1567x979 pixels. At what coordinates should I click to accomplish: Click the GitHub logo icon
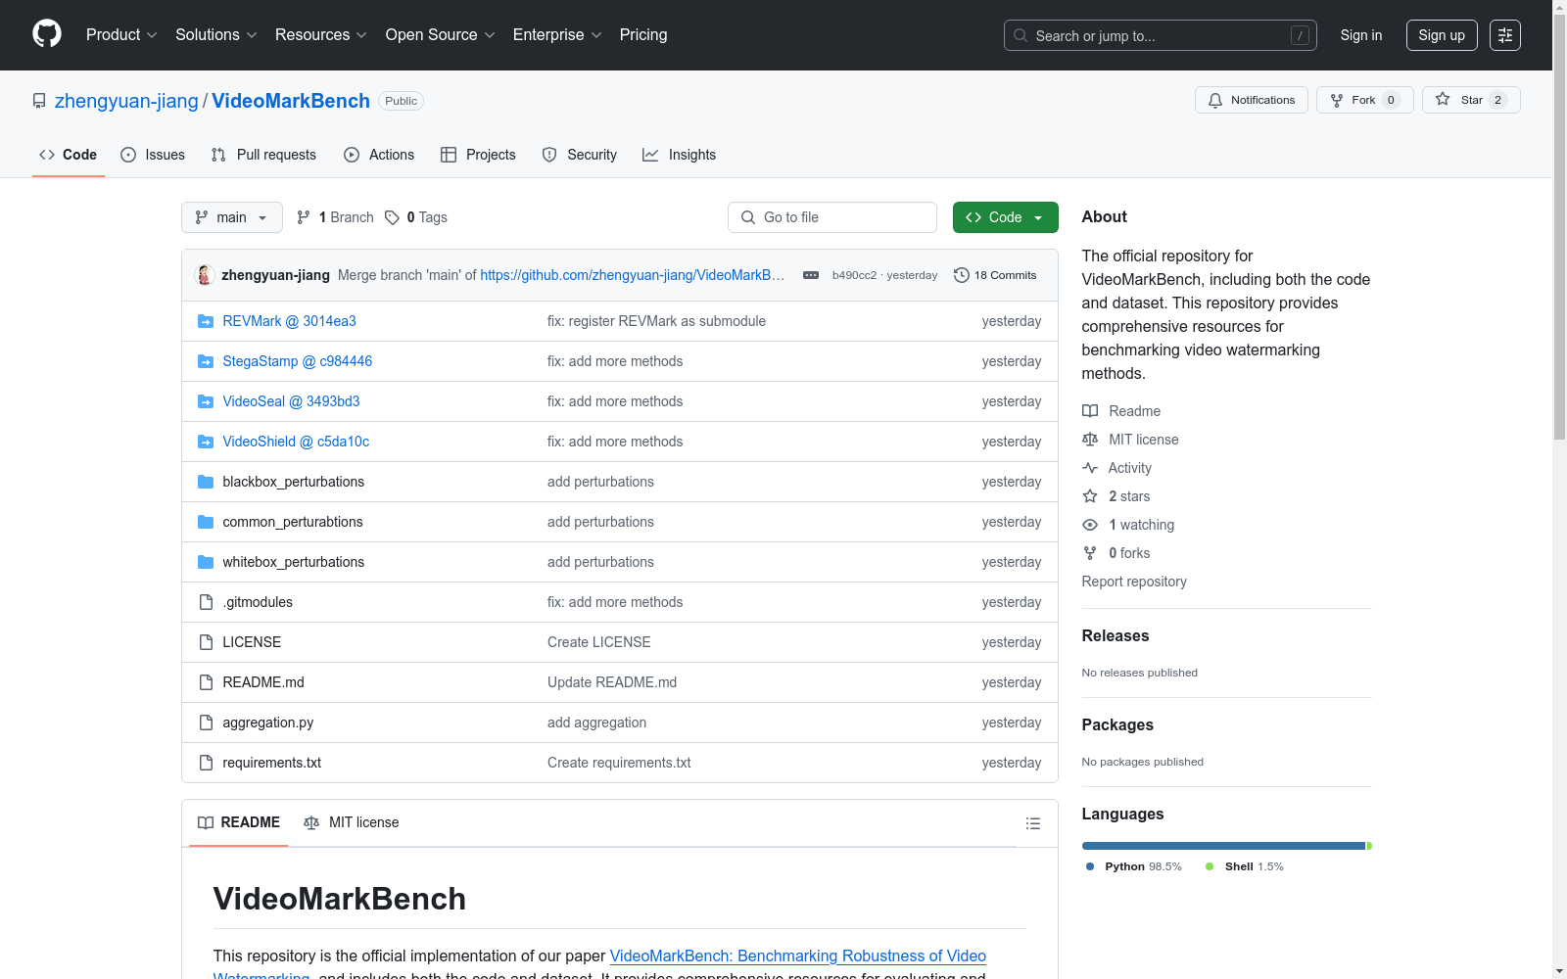(47, 34)
